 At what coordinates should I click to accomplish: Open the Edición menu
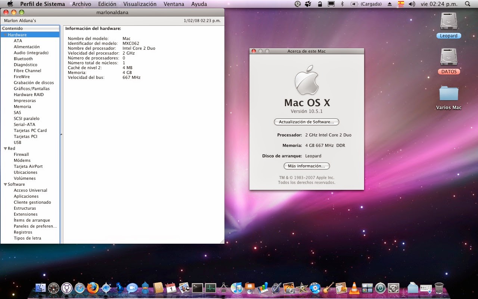107,4
